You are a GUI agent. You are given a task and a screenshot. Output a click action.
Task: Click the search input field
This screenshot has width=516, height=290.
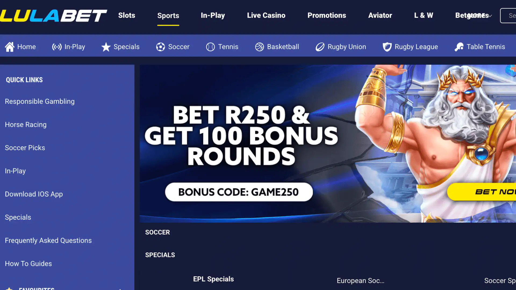pos(508,16)
